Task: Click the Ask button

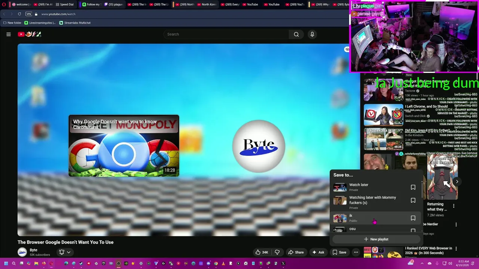Action: pyautogui.click(x=318, y=252)
